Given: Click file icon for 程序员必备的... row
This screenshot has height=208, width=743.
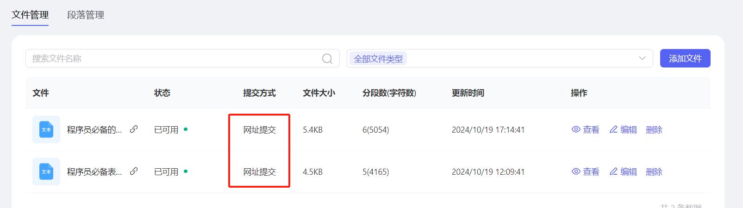Looking at the screenshot, I should click(46, 129).
